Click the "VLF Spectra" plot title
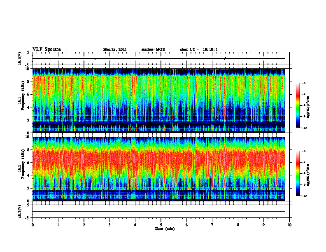The width and height of the screenshot is (326, 252). (47, 49)
